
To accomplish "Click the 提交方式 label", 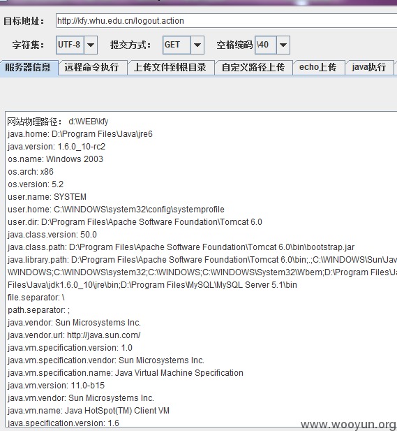I will [130, 45].
